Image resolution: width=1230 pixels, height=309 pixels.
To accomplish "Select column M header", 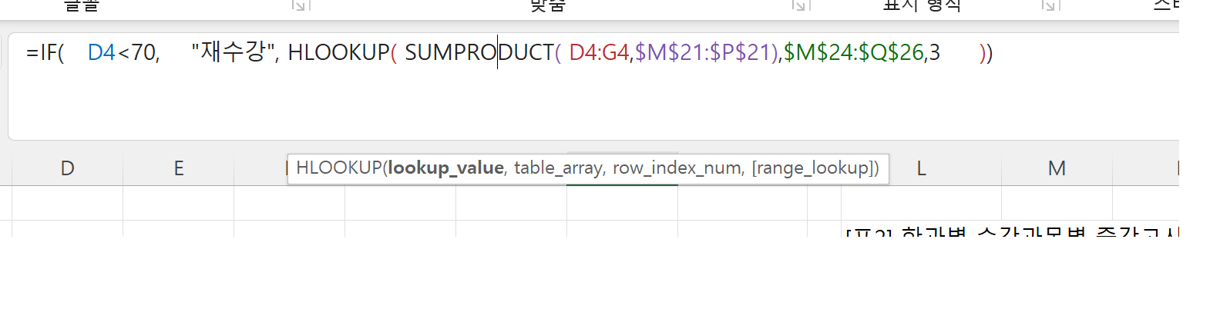I will pyautogui.click(x=1057, y=168).
